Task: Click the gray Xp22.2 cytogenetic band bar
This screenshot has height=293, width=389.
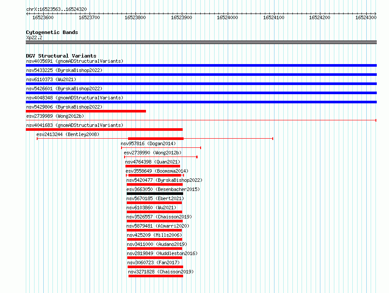Action: coord(201,43)
